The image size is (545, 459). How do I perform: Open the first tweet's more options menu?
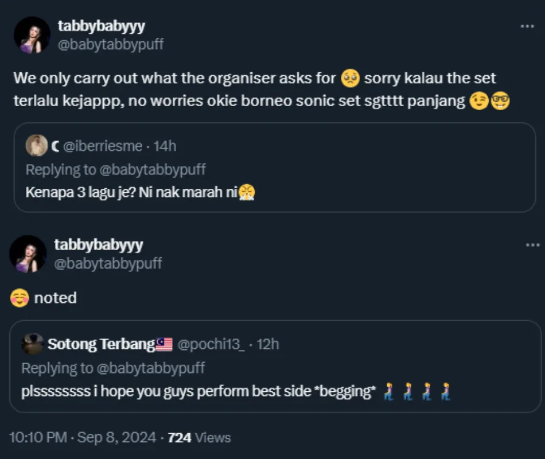pos(527,26)
